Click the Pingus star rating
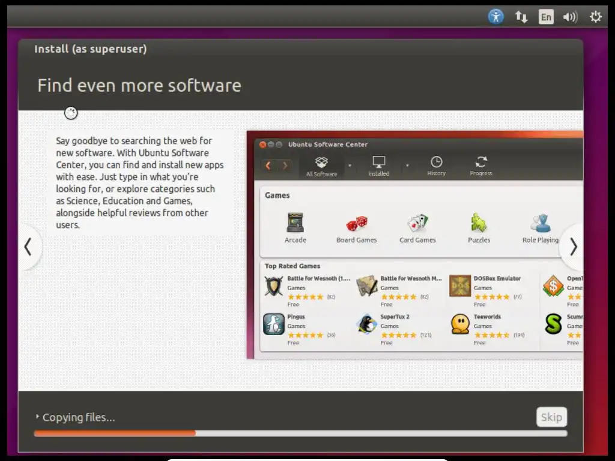 305,335
